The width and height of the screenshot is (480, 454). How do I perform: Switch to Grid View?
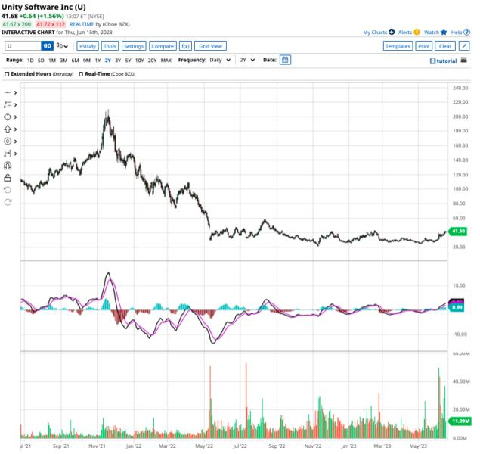tap(211, 46)
